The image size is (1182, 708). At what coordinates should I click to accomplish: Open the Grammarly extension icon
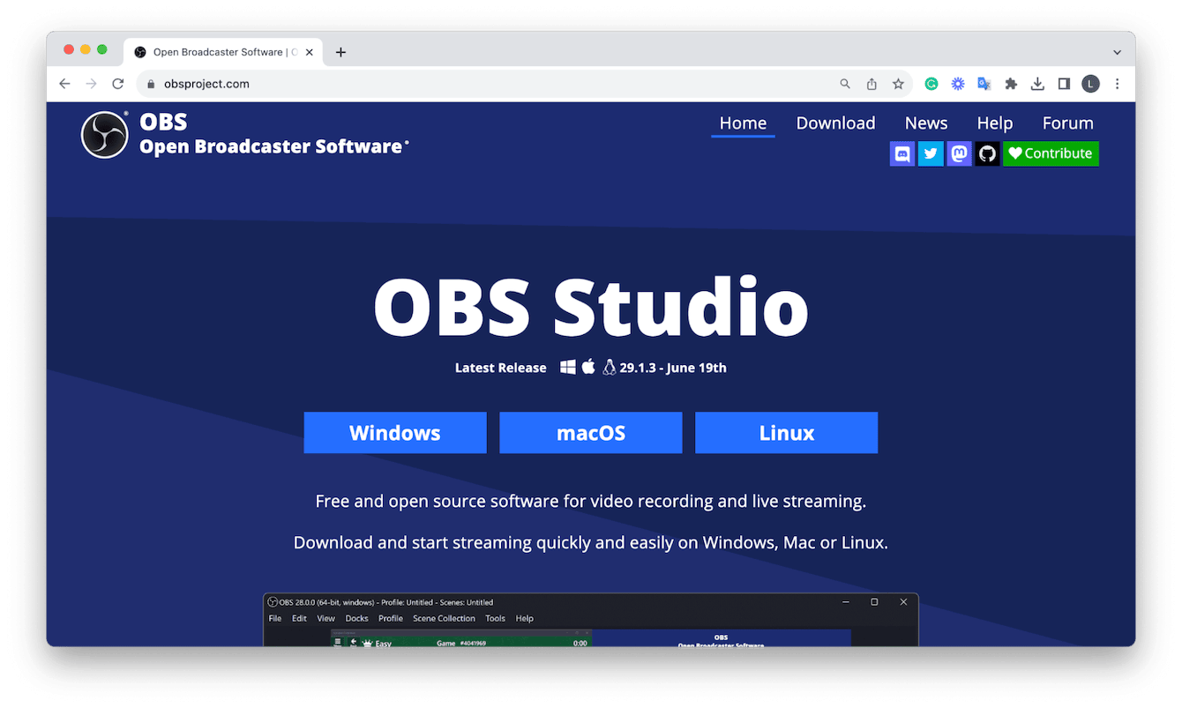tap(931, 84)
